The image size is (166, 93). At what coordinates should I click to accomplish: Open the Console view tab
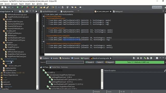[x=75, y=58]
